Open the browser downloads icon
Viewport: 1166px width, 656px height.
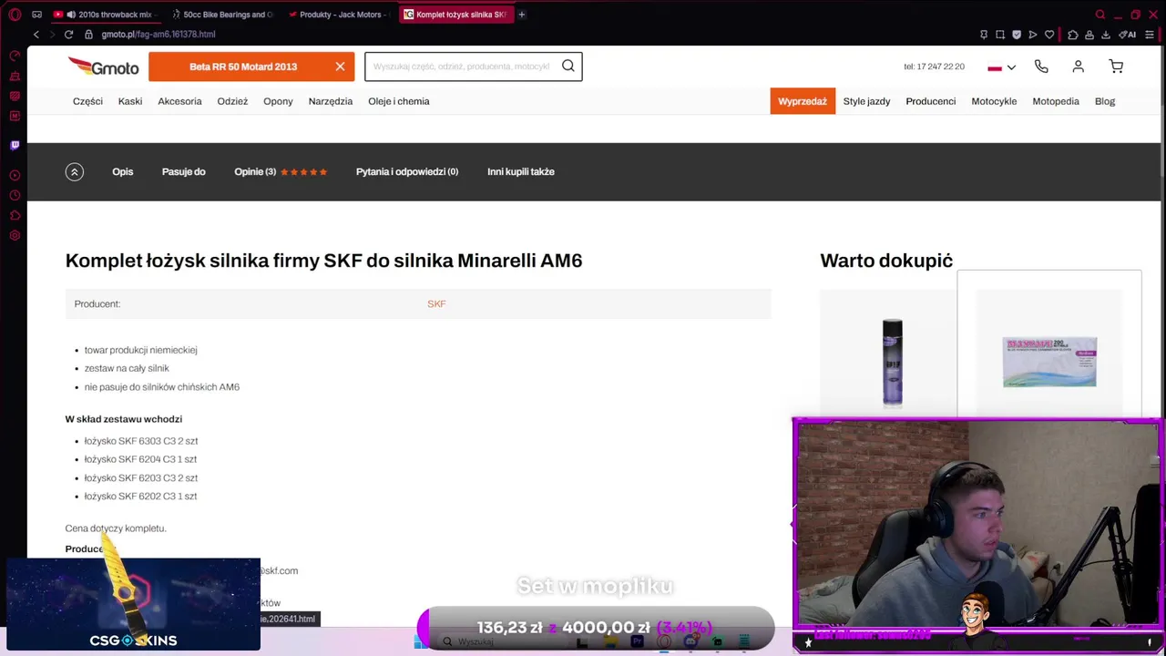tap(1106, 35)
